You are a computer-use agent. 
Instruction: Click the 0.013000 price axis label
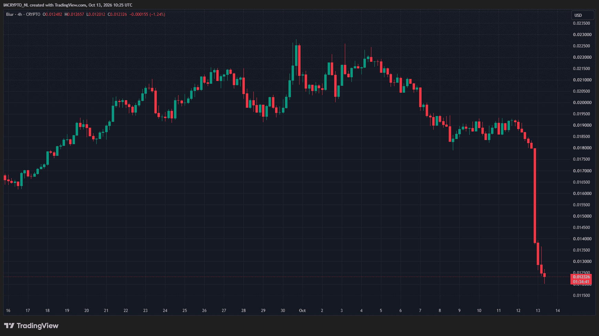582,262
